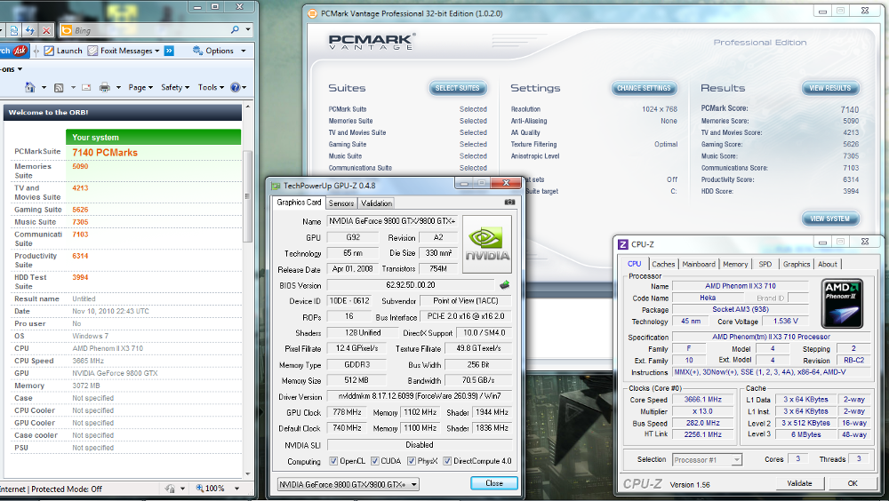The image size is (889, 501).
Task: Open the Print dropdown arrow
Action: coord(118,88)
